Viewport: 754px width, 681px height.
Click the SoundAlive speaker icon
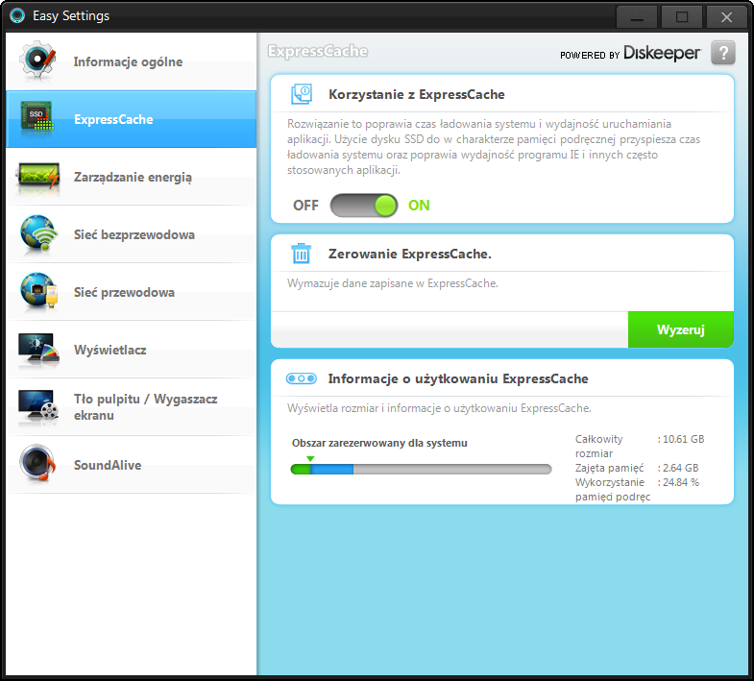tap(37, 464)
